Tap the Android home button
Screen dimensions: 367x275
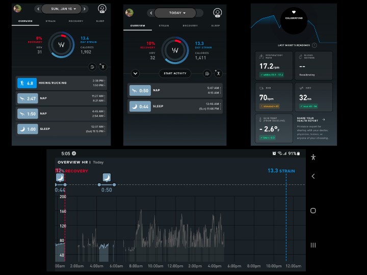coord(313,211)
